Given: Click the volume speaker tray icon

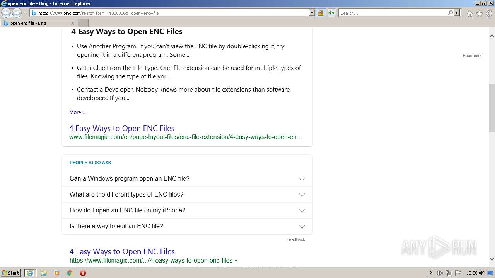Looking at the screenshot, I should 440,273.
